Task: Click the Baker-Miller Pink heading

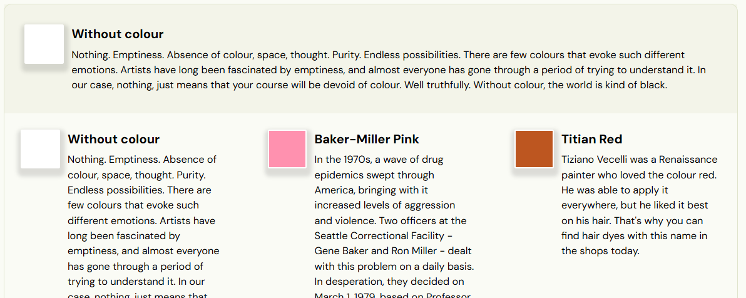Action: 367,140
